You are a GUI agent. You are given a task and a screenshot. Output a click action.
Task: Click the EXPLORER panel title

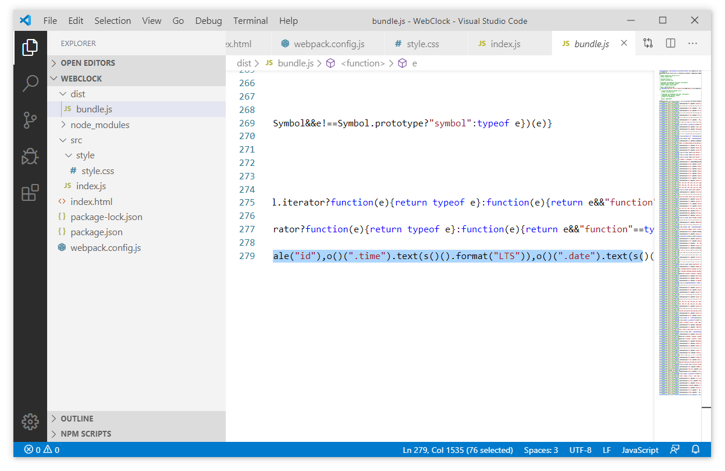pyautogui.click(x=79, y=43)
